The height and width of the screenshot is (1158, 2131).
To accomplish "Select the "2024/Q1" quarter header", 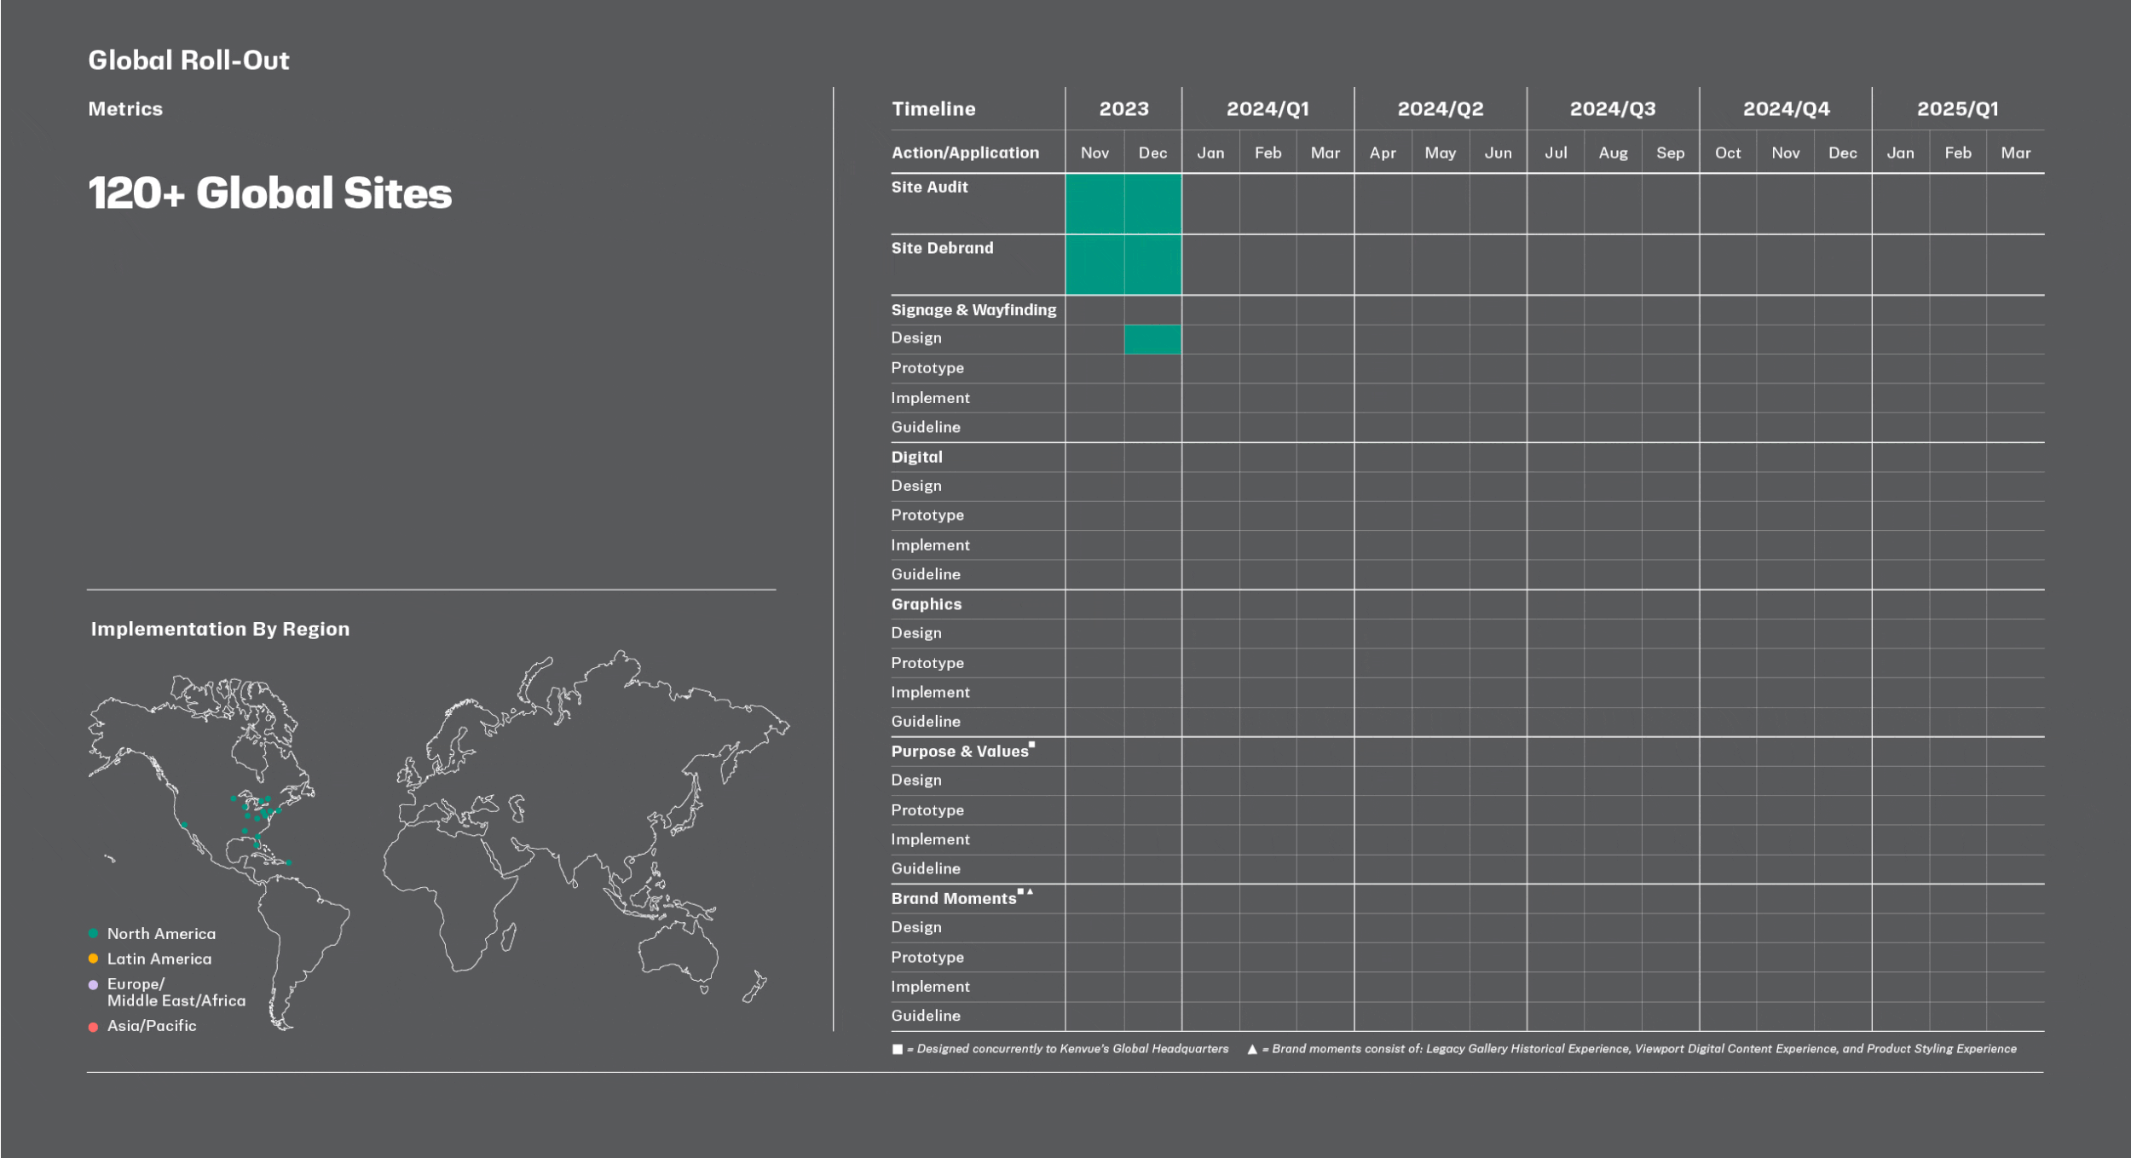I will 1268,109.
